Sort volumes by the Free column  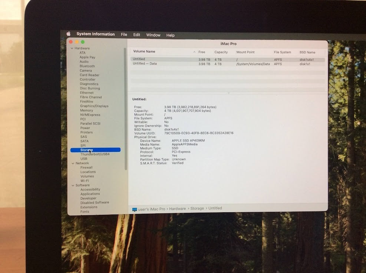coord(202,52)
